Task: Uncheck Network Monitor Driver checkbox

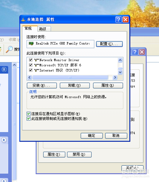Action: click(x=31, y=60)
